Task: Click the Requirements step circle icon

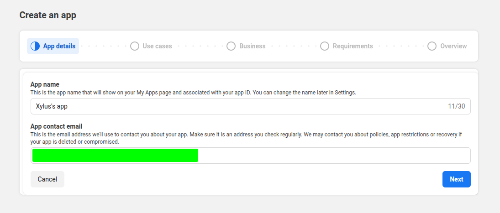Action: 325,46
